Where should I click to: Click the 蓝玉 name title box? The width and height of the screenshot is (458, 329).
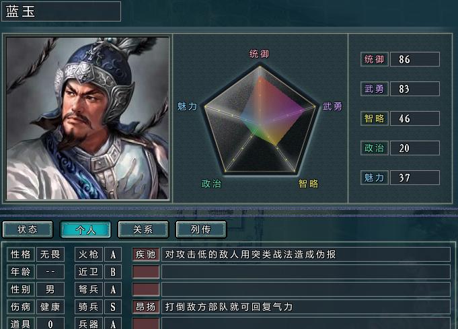(61, 11)
